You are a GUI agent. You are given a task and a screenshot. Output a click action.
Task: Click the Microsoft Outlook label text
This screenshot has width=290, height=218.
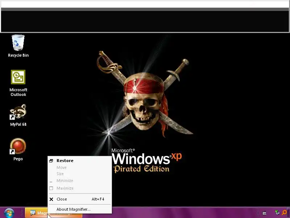pyautogui.click(x=18, y=92)
